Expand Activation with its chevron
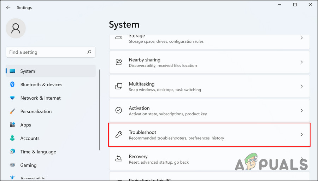 (x=302, y=110)
